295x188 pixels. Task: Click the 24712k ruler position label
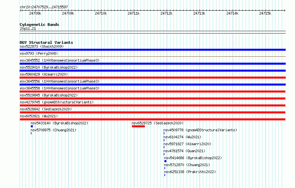pyautogui.click(x=166, y=13)
